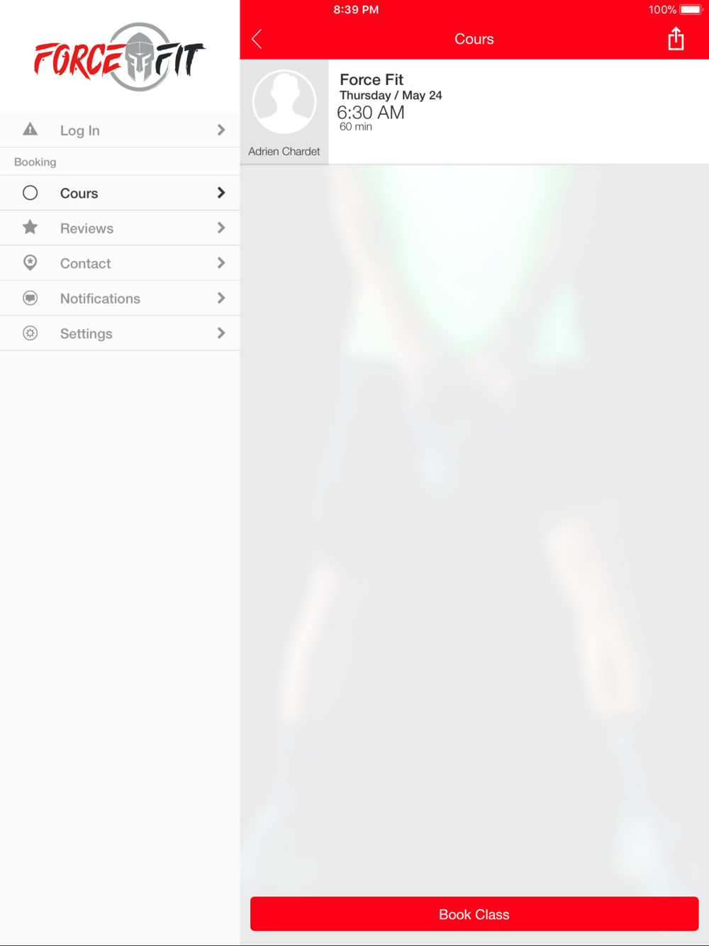Click the 6:30 AM class time
Viewport: 709px width, 946px height.
tap(371, 112)
